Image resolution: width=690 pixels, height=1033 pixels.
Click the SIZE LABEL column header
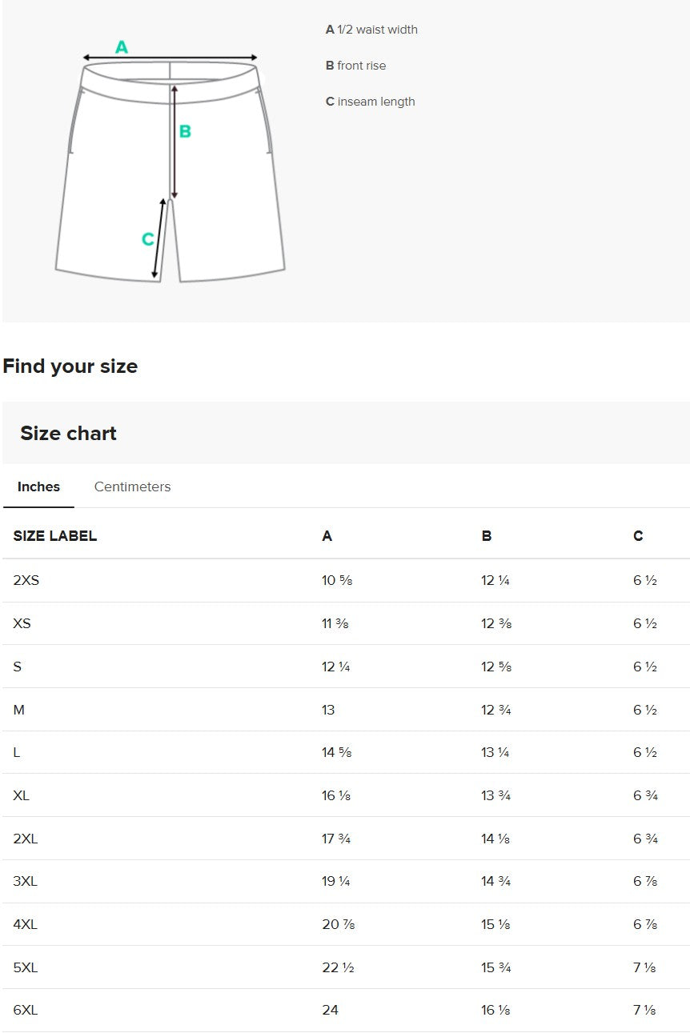(x=55, y=536)
